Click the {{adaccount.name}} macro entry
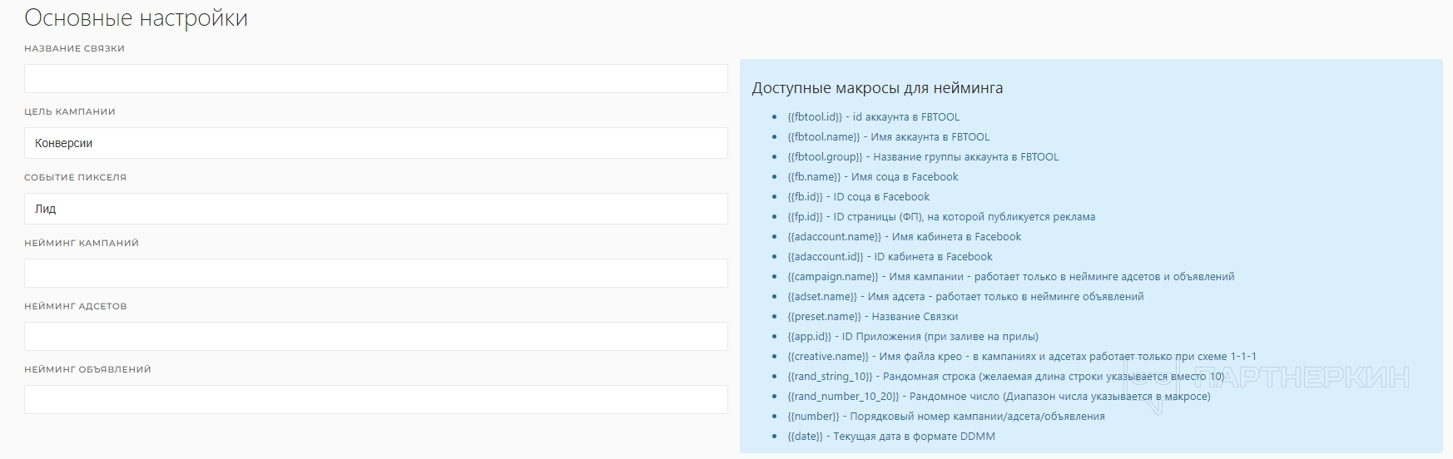Image resolution: width=1453 pixels, height=459 pixels. coord(904,237)
